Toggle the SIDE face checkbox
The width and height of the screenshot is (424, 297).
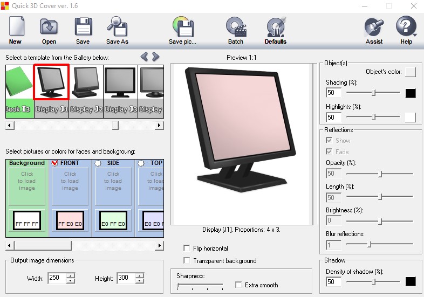98,163
